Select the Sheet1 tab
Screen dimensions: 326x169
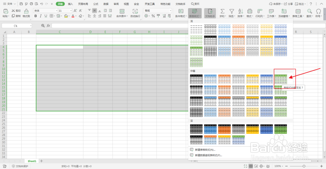[32, 161]
